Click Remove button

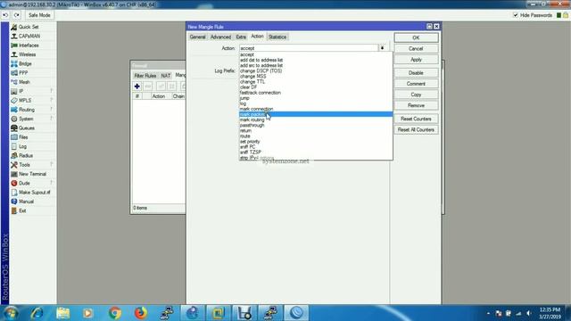[x=416, y=105]
